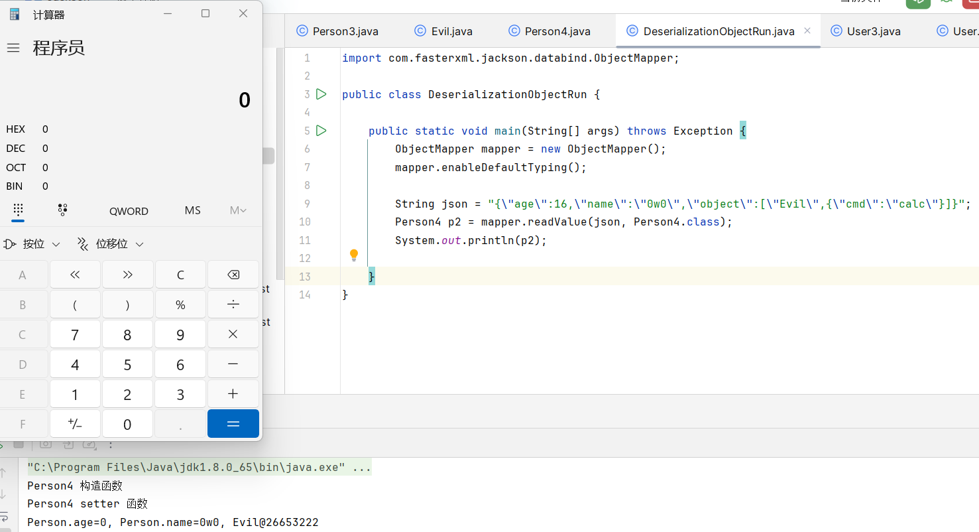Image resolution: width=979 pixels, height=532 pixels.
Task: Switch to the Evil.java tab
Action: coord(443,31)
